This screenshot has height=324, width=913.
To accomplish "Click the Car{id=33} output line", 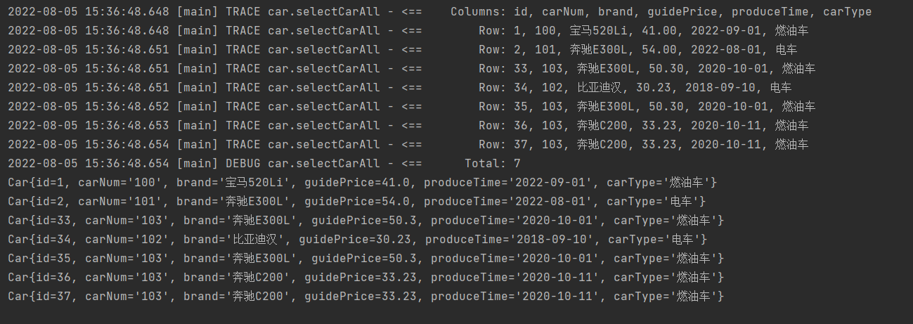I will (366, 221).
